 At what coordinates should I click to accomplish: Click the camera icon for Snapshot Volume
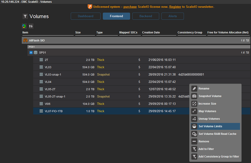coord(194,96)
